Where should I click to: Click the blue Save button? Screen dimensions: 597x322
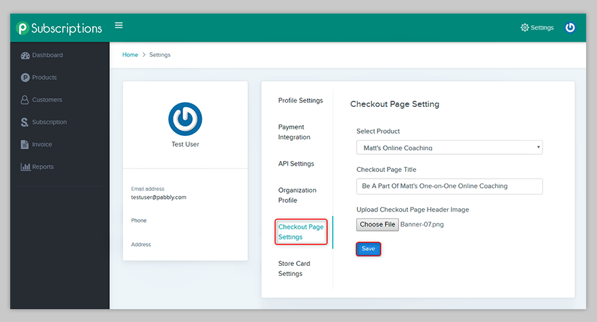(x=368, y=249)
